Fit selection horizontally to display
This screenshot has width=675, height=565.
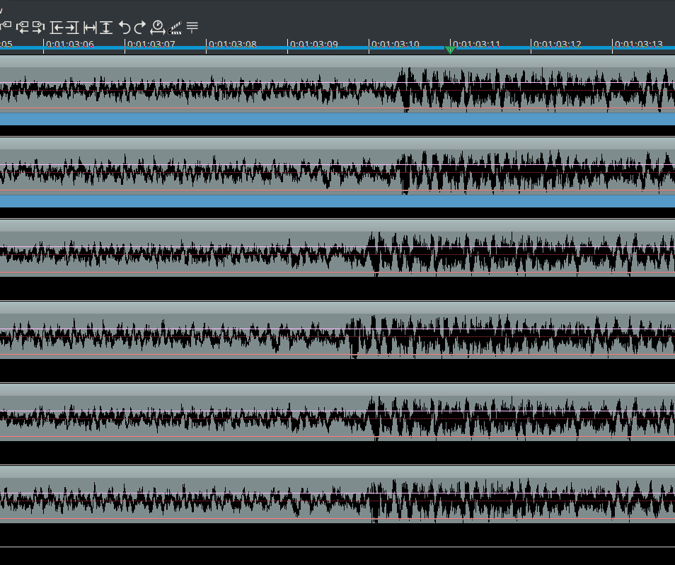[x=90, y=28]
